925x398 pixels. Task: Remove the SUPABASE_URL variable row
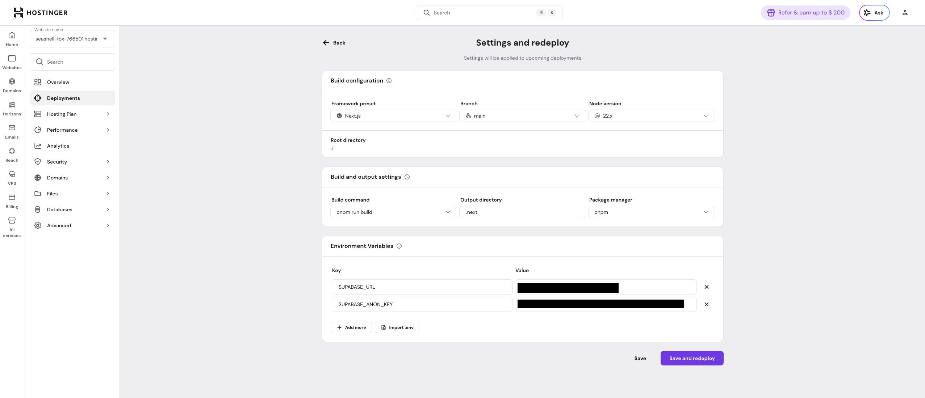point(706,287)
